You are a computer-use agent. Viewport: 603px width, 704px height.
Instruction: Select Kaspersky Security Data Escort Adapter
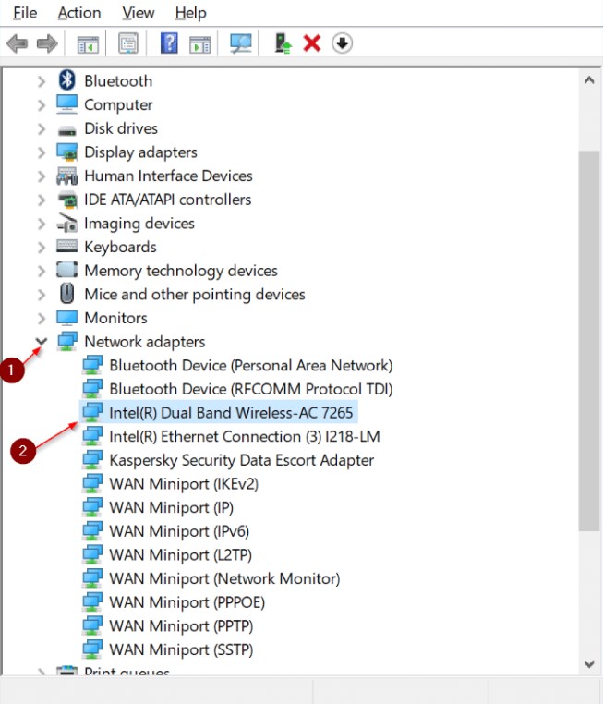[x=241, y=460]
